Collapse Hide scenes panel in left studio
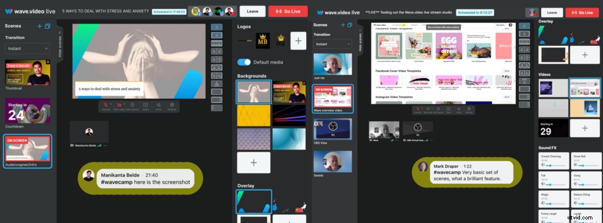This screenshot has height=223, width=603. click(x=59, y=45)
